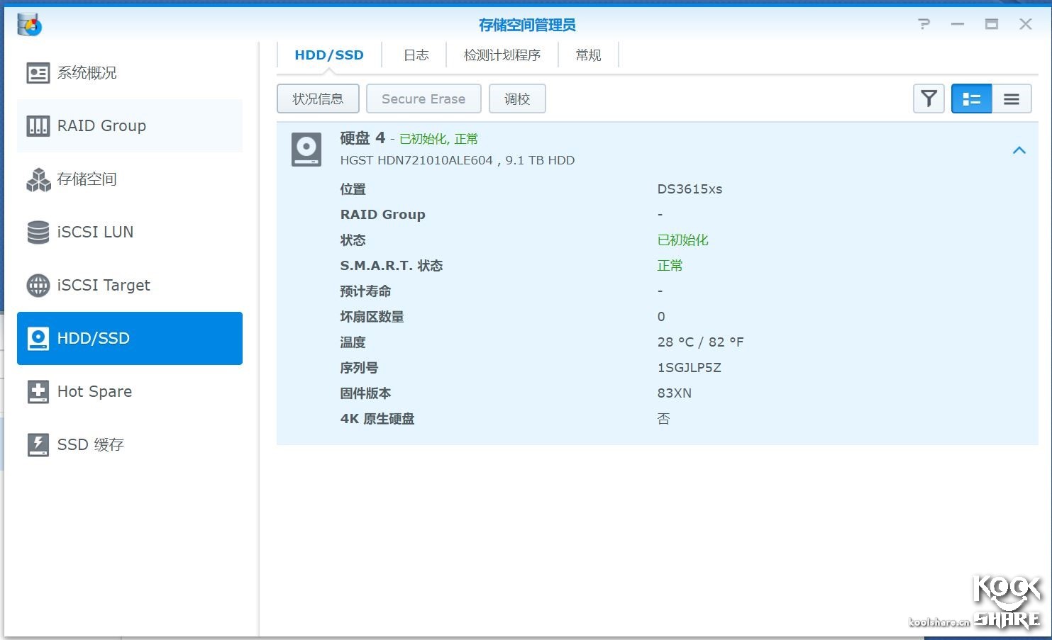Select iSCSI LUN in the sidebar
The width and height of the screenshot is (1052, 640).
tap(95, 232)
